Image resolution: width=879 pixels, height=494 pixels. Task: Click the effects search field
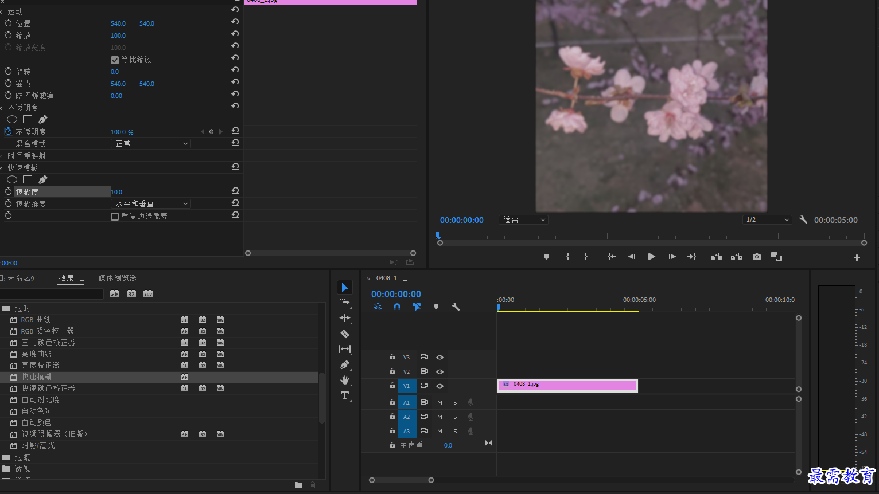click(x=52, y=294)
